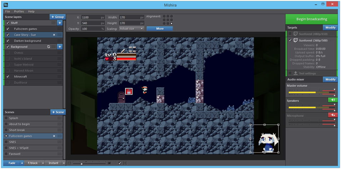The image size is (341, 169).
Task: Add a layer to the Background group
Action: (60, 47)
